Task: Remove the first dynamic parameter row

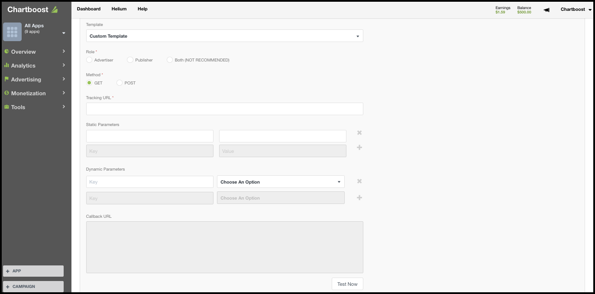Action: [359, 181]
